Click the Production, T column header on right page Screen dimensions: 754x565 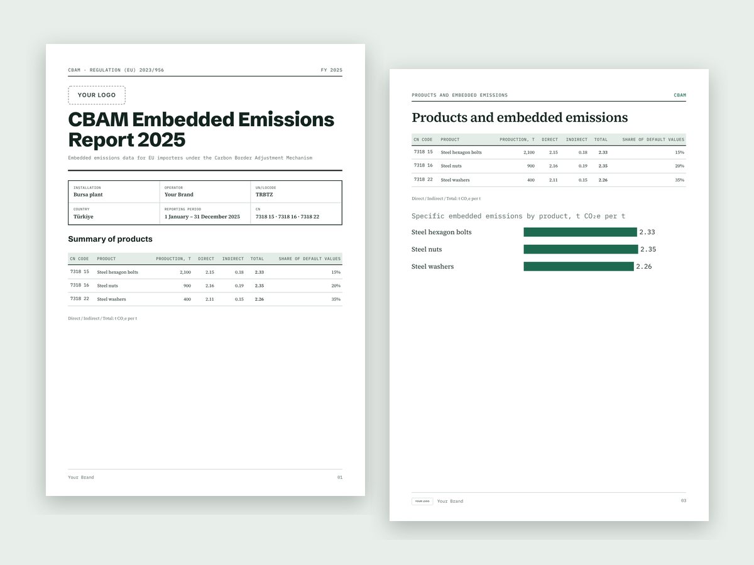click(x=517, y=139)
